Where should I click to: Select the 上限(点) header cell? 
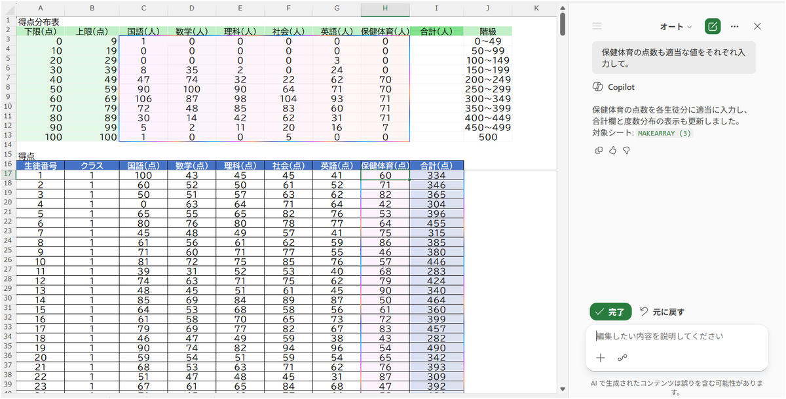click(92, 31)
